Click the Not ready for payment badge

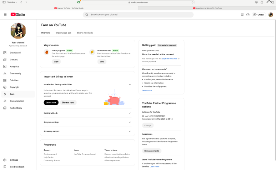[167, 45]
